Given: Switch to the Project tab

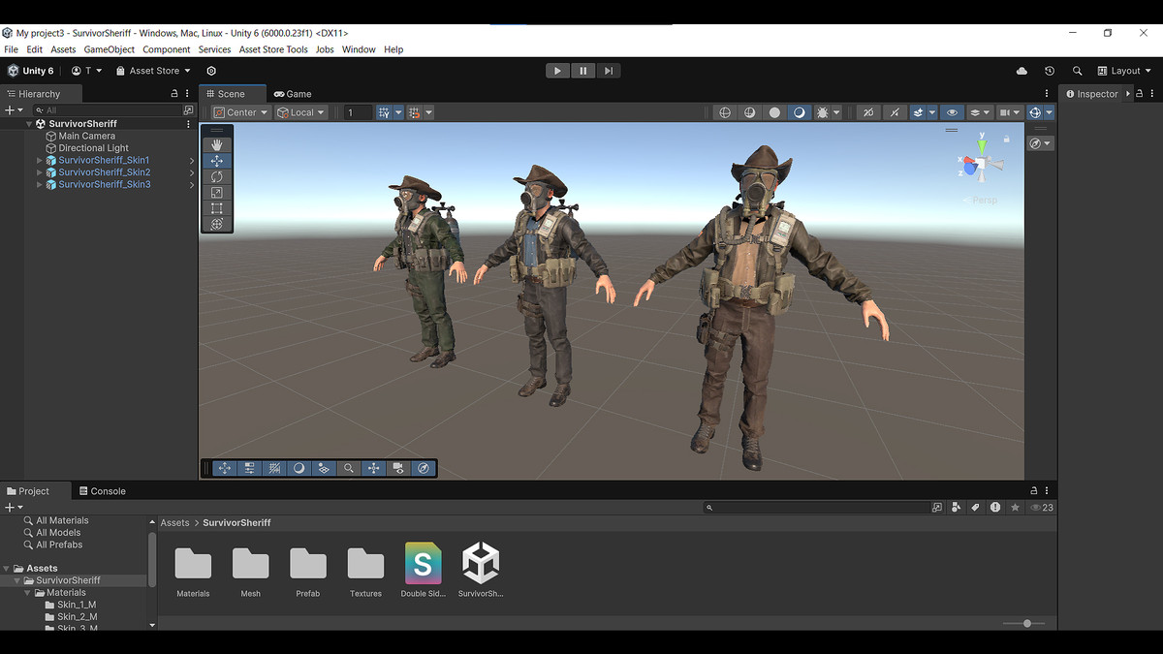Looking at the screenshot, I should (34, 491).
